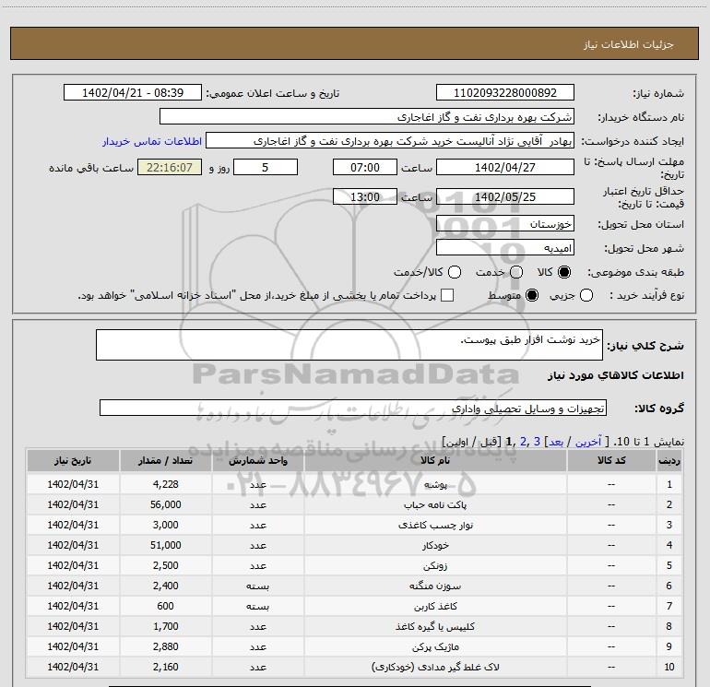The width and height of the screenshot is (710, 687).
Task: Click the price validity date 1402/05/25 field
Action: pos(505,197)
